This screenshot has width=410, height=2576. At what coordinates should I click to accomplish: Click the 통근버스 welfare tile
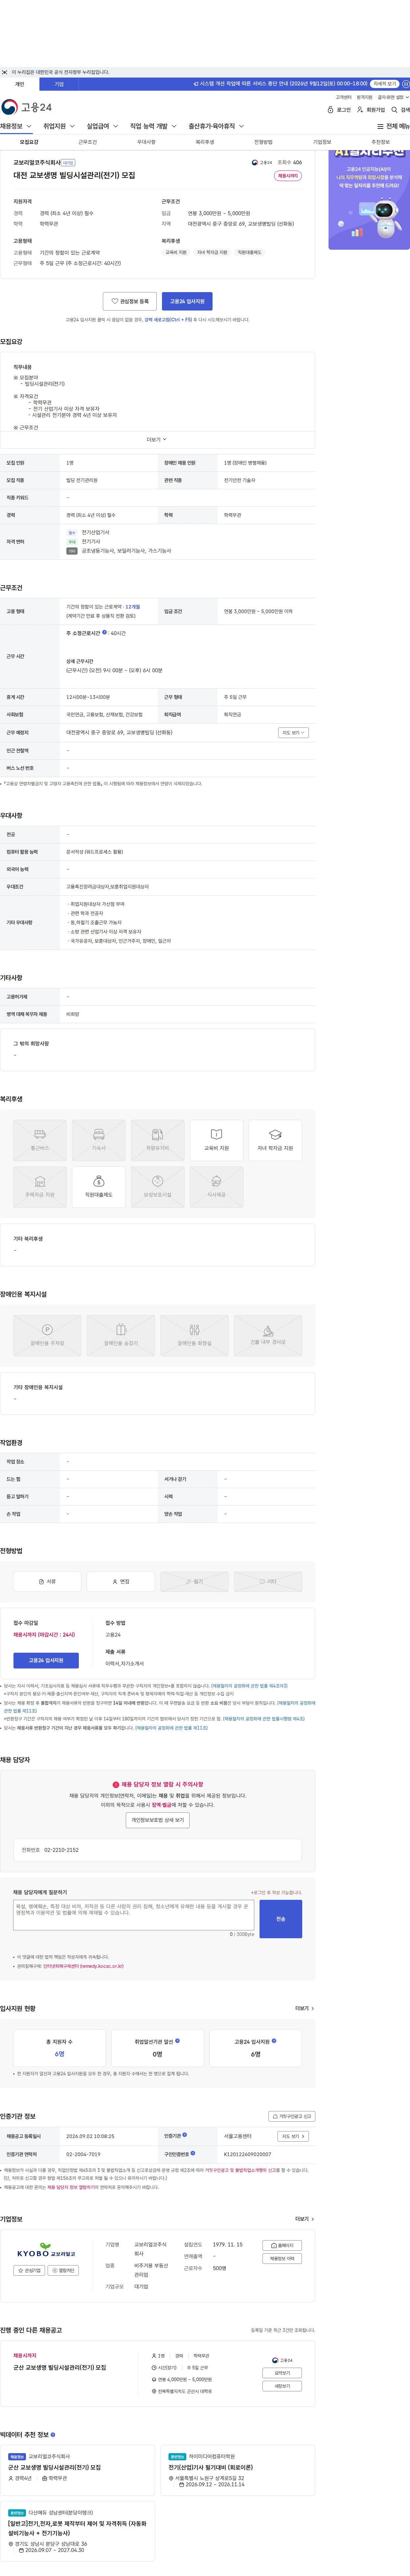[40, 1140]
